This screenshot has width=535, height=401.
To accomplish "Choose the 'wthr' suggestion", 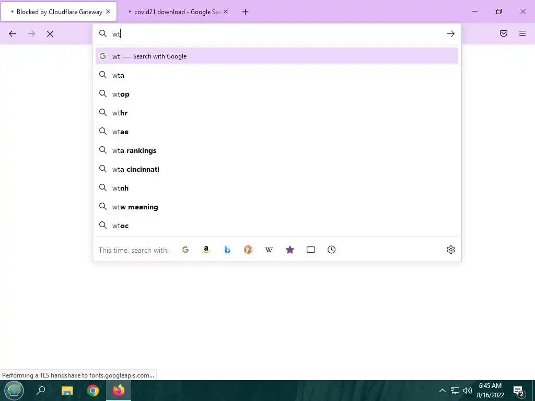I will [x=277, y=113].
